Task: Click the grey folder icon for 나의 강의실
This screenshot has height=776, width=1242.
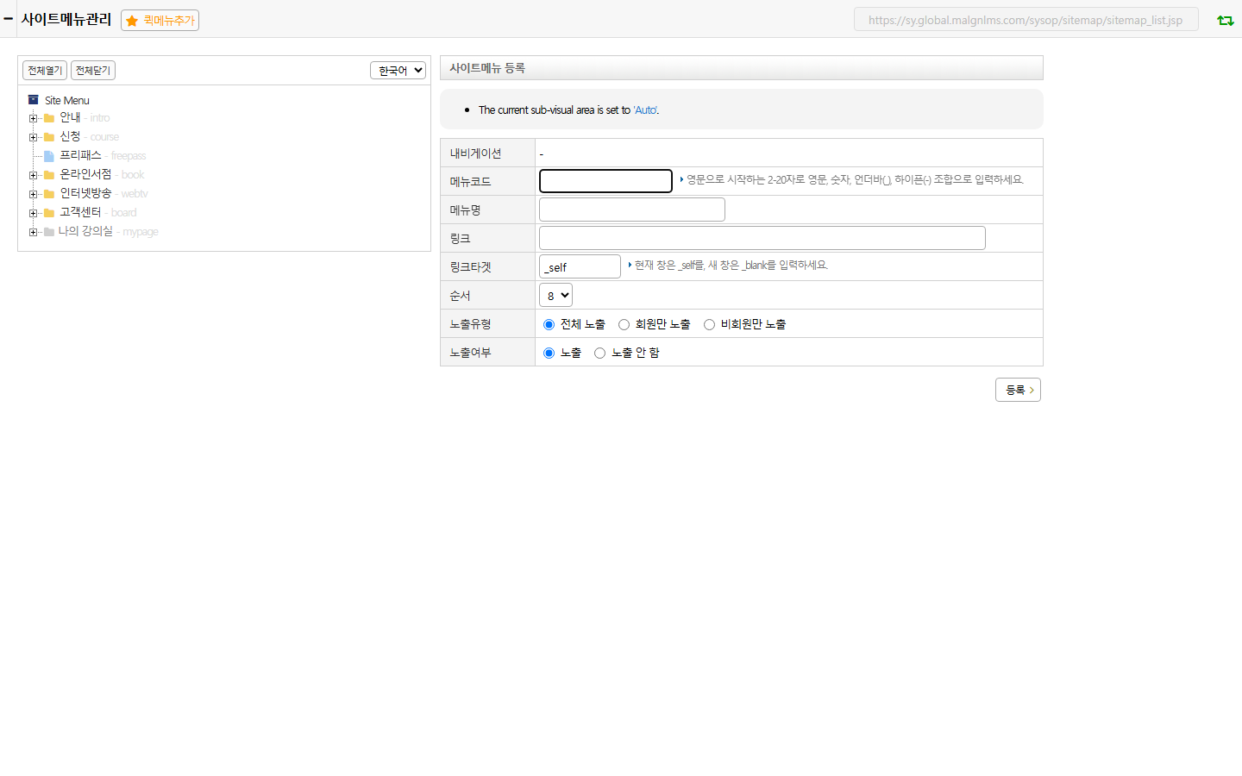Action: (x=49, y=232)
